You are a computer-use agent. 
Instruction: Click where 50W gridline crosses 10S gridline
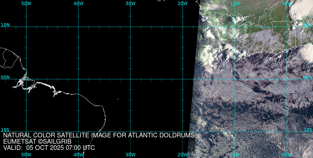tap(26, 131)
